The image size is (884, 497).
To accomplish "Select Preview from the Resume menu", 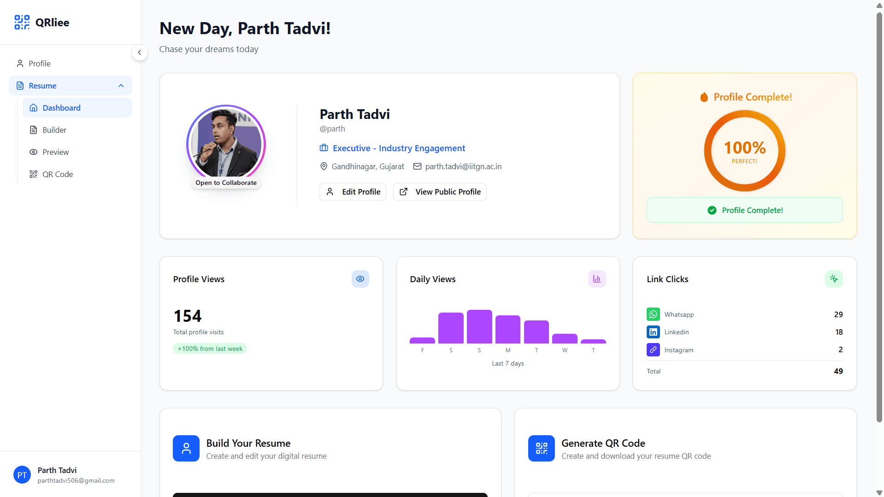I will [55, 152].
